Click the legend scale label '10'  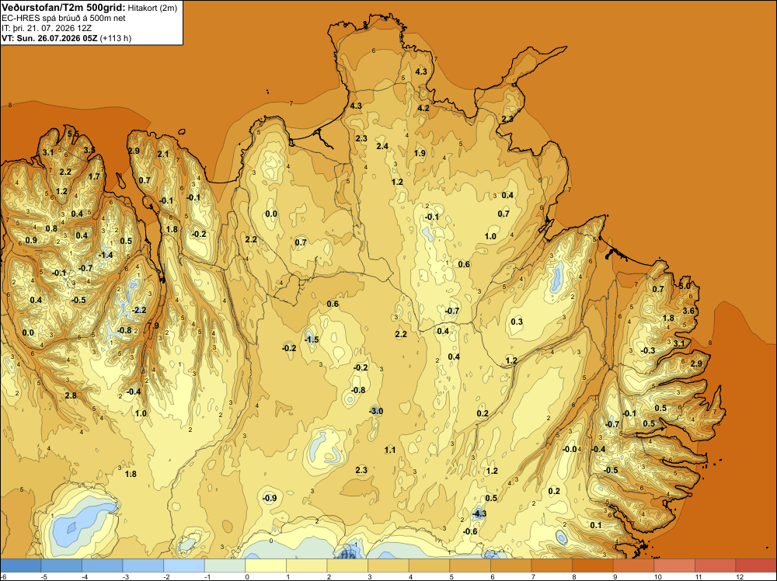point(658,576)
